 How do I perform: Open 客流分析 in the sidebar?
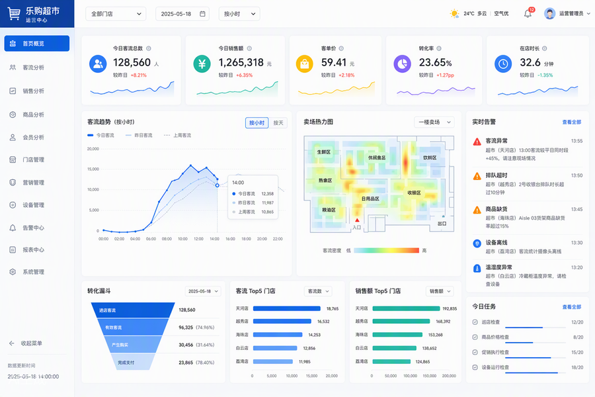point(37,67)
